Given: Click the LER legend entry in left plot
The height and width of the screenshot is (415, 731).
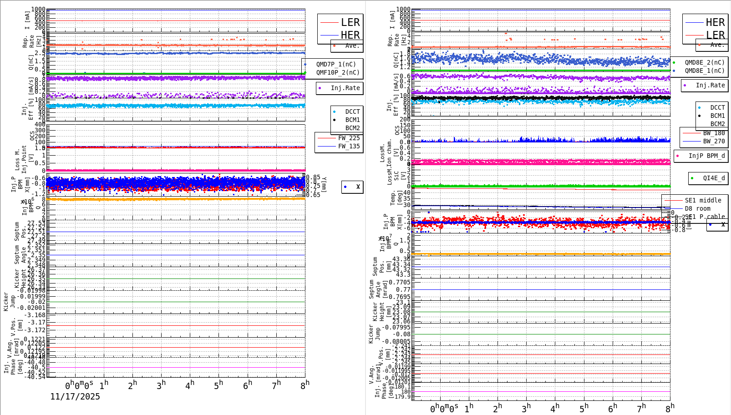Looking at the screenshot, I should pos(350,22).
